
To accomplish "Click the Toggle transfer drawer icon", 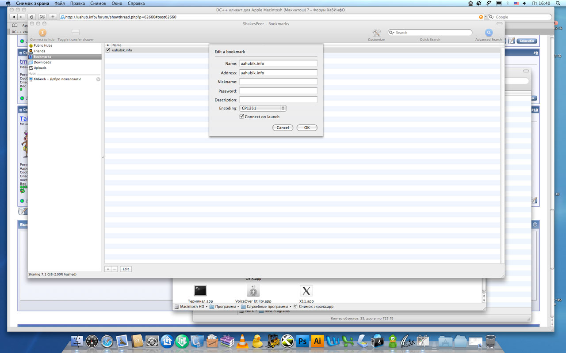I will click(76, 33).
